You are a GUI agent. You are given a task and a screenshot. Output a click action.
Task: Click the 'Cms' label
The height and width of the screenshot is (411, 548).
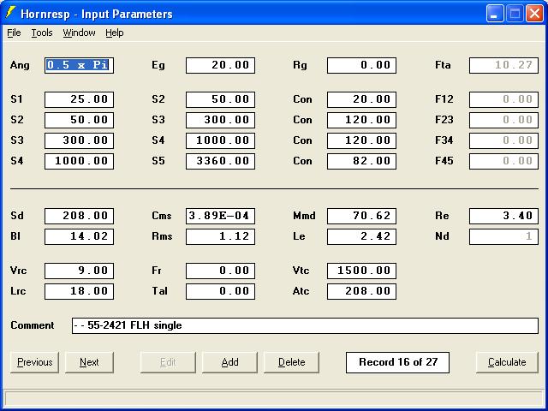(162, 216)
